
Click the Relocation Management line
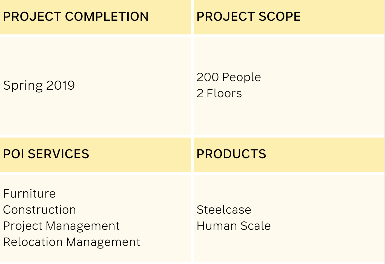pos(71,242)
